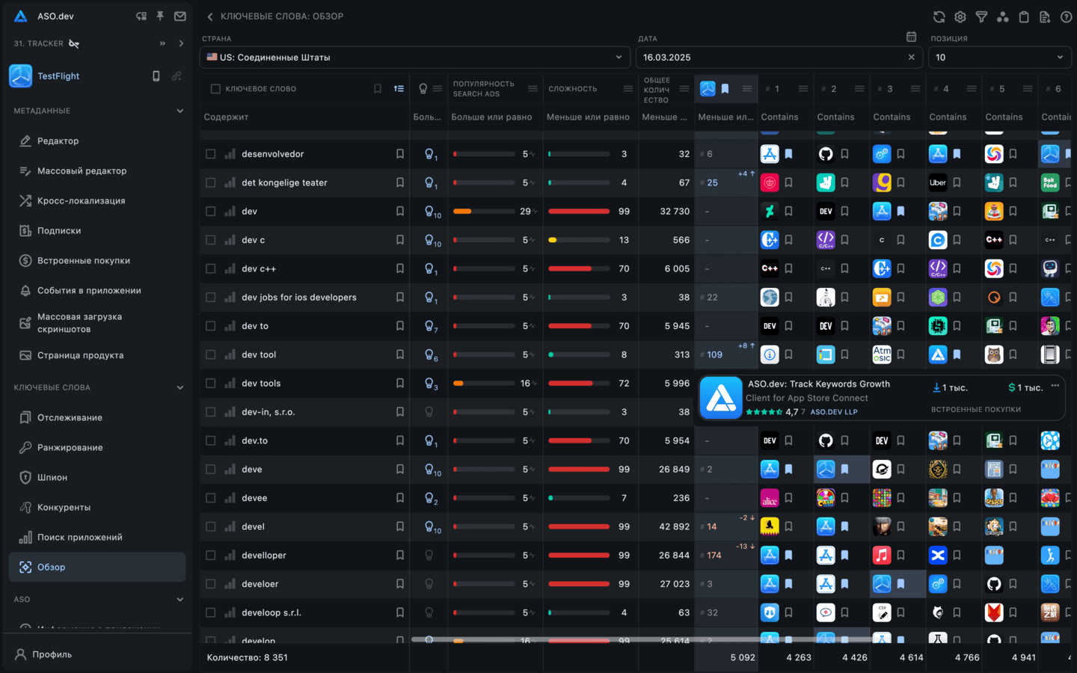The image size is (1077, 673).
Task: Click the TestFlight app name
Action: [58, 76]
